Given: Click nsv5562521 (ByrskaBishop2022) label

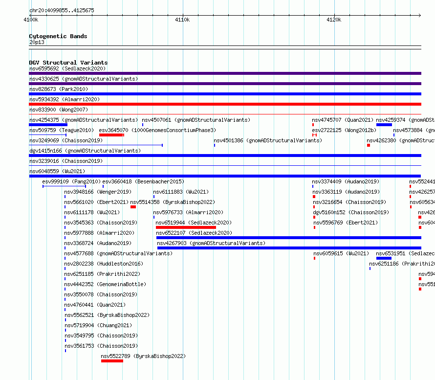Looking at the screenshot, I should [x=107, y=315].
